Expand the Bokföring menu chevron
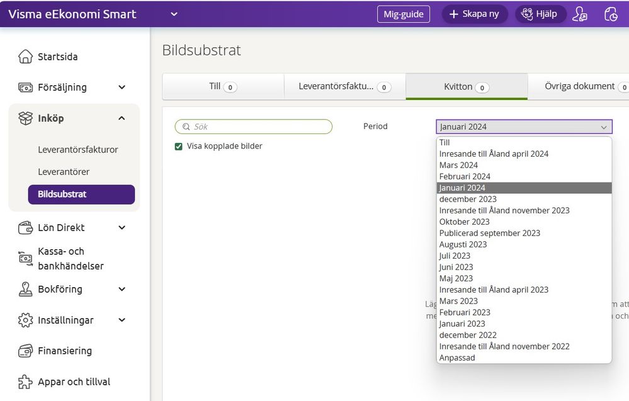 tap(122, 289)
